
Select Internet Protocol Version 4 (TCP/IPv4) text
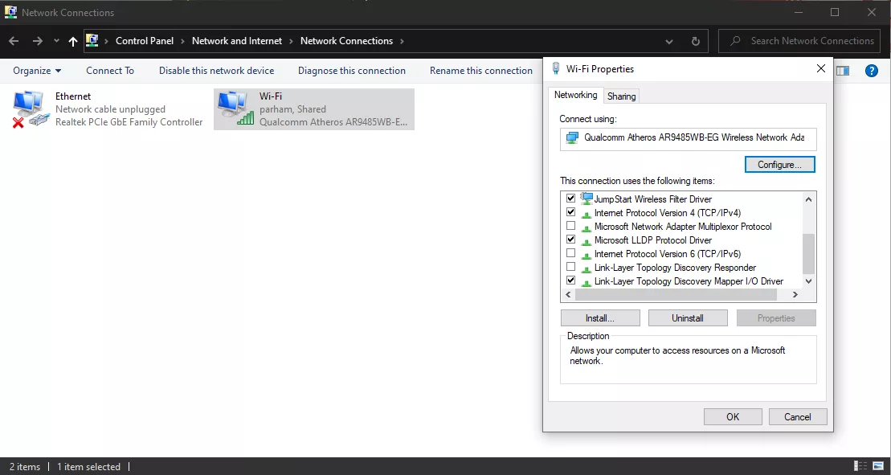click(x=667, y=212)
